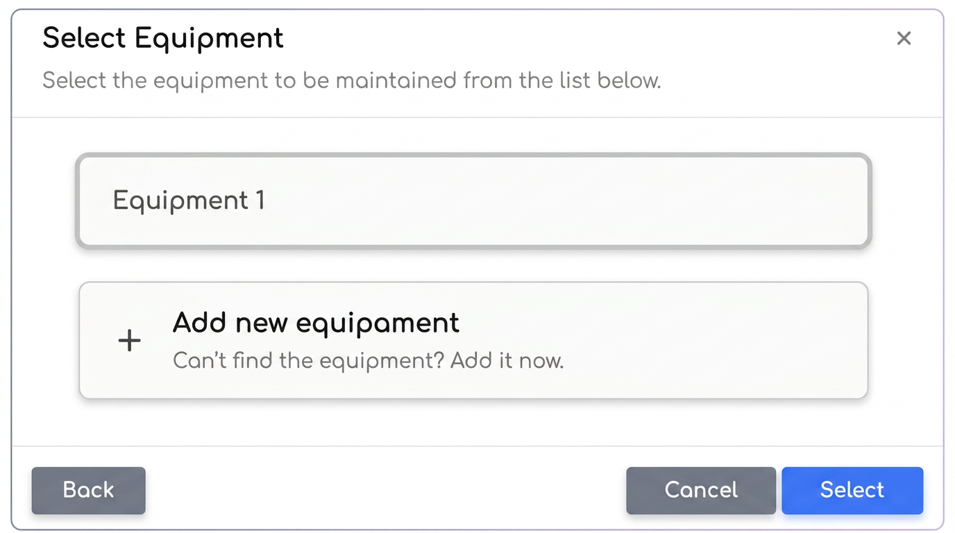955x533 pixels.
Task: Click the "Equipment 1" label text
Action: tap(189, 201)
